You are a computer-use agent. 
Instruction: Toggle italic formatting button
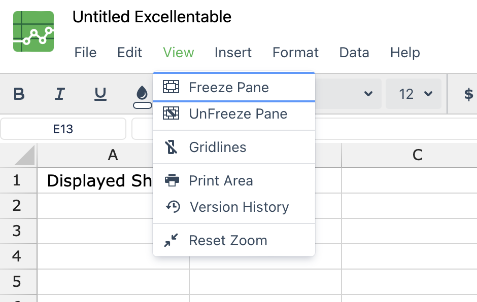60,94
